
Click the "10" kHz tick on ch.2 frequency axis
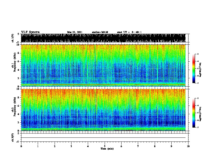click(x=18, y=89)
